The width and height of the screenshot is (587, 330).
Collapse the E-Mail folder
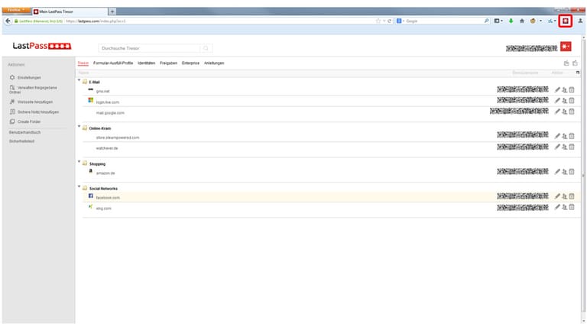tap(79, 80)
